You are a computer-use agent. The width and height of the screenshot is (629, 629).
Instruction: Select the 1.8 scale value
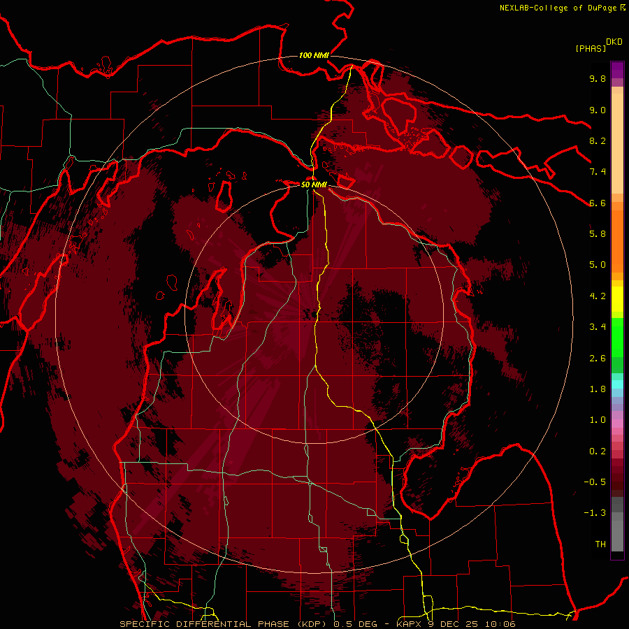(598, 389)
